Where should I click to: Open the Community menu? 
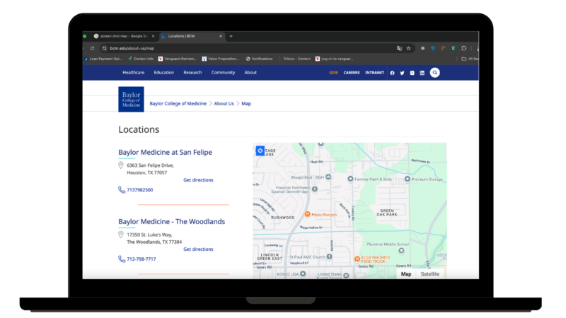(223, 73)
